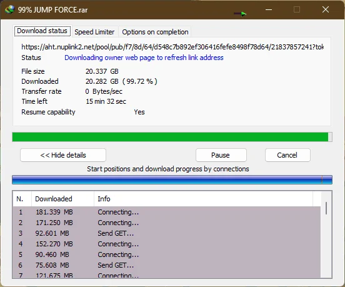Click the Info column header
Viewport: 345px width, 287px height.
coord(203,199)
